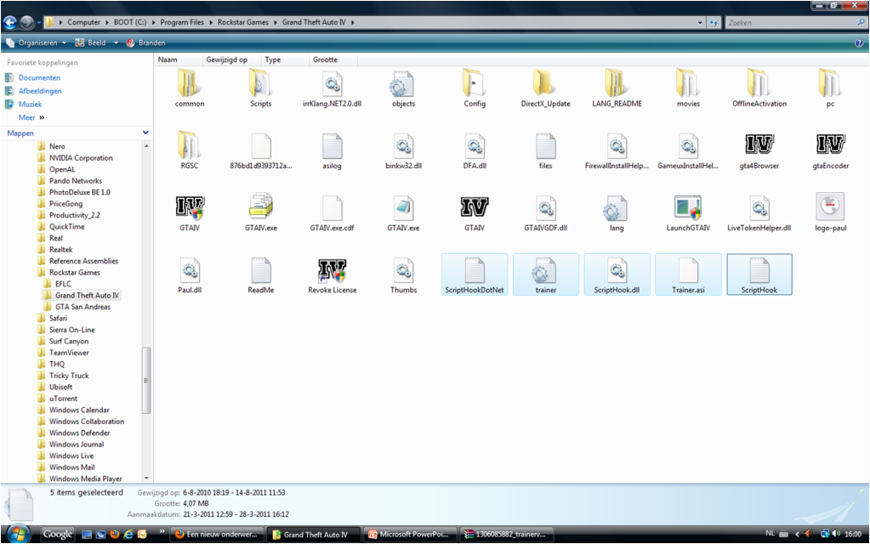This screenshot has height=544, width=870.
Task: Go to BOOT (C:) in breadcrumb
Action: [130, 23]
